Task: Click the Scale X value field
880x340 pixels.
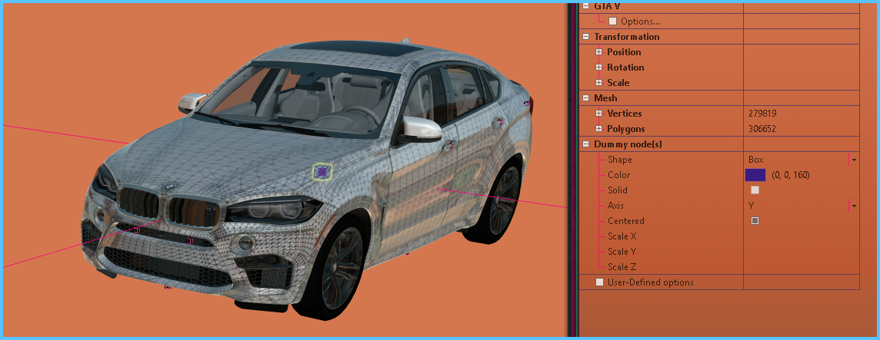Action: (x=800, y=236)
